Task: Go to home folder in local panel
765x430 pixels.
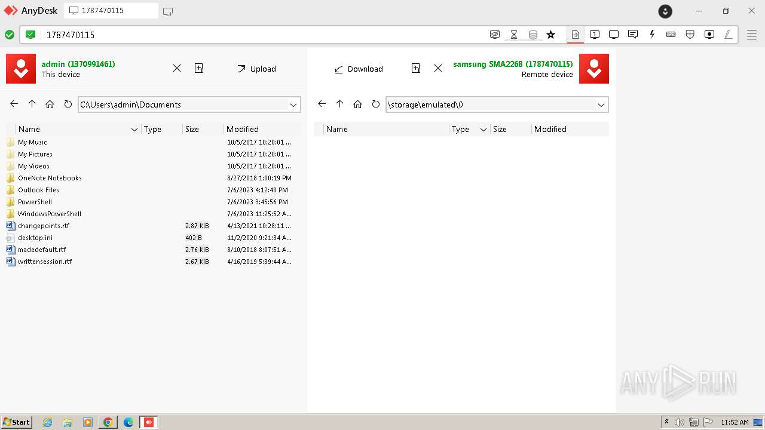Action: click(50, 104)
